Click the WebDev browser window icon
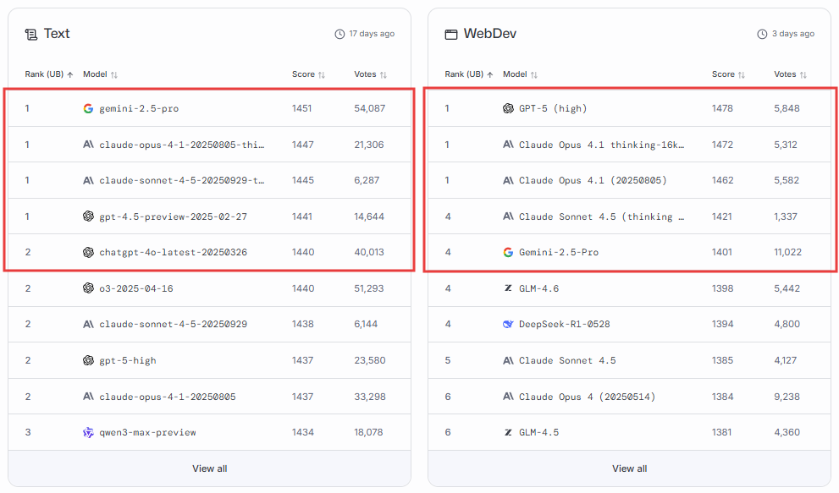Screen dimensions: 839x493 (451, 35)
